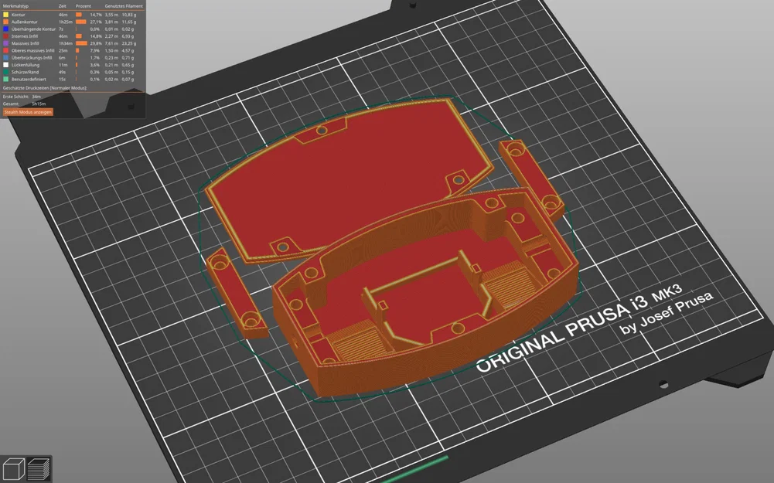This screenshot has height=483, width=774.
Task: Hide the Massives Infill feature type
Action: point(26,43)
